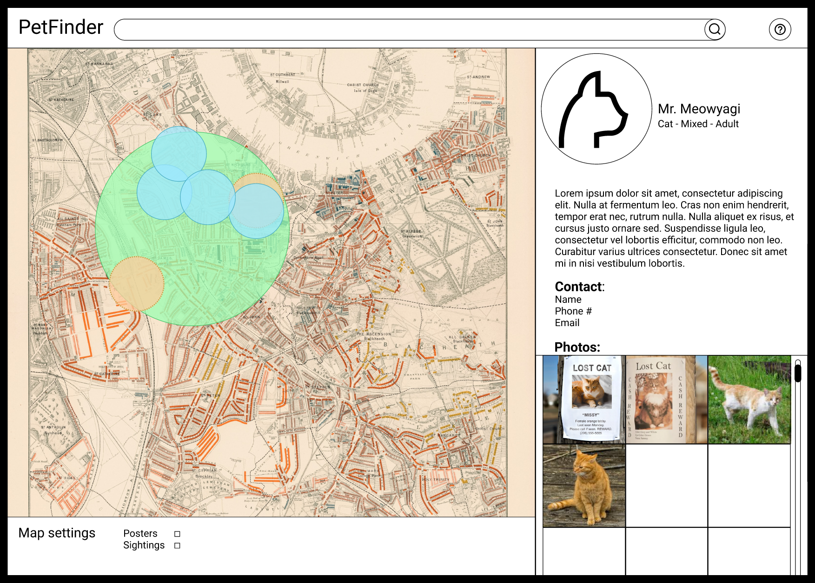Click the Contact heading
815x583 pixels.
pyautogui.click(x=579, y=287)
